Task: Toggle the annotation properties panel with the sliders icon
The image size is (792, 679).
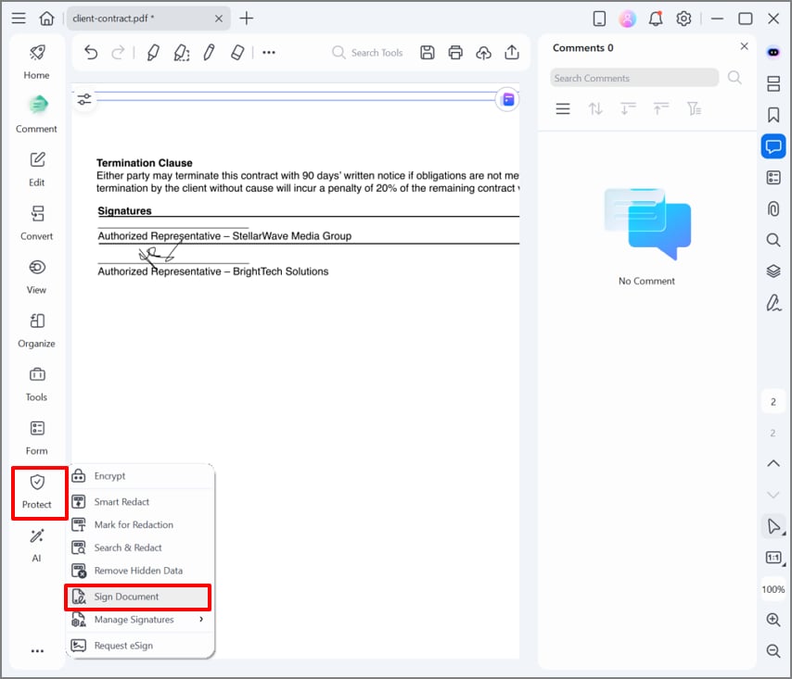Action: point(84,98)
